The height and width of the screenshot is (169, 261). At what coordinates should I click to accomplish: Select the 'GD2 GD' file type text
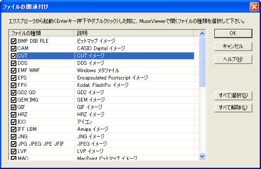coord(26,92)
